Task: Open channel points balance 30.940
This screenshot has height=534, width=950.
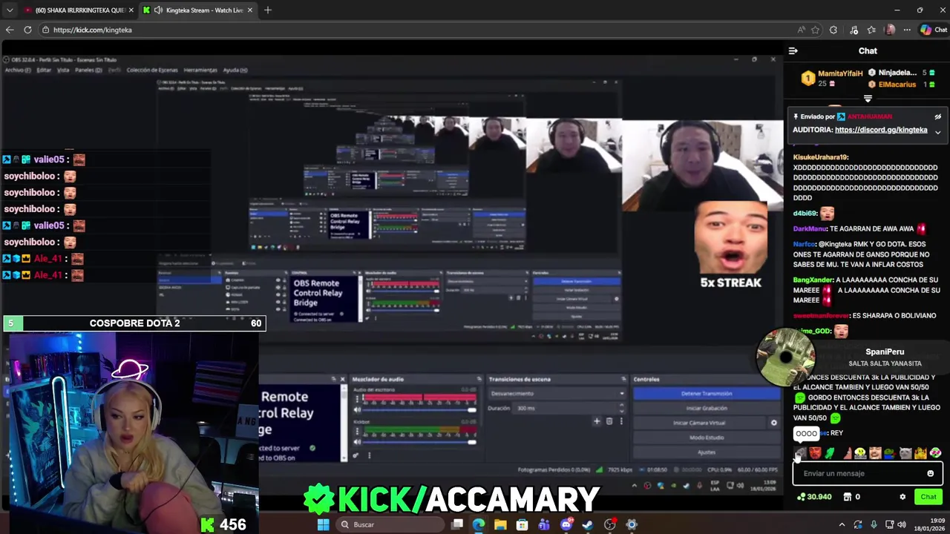Action: coord(814,497)
